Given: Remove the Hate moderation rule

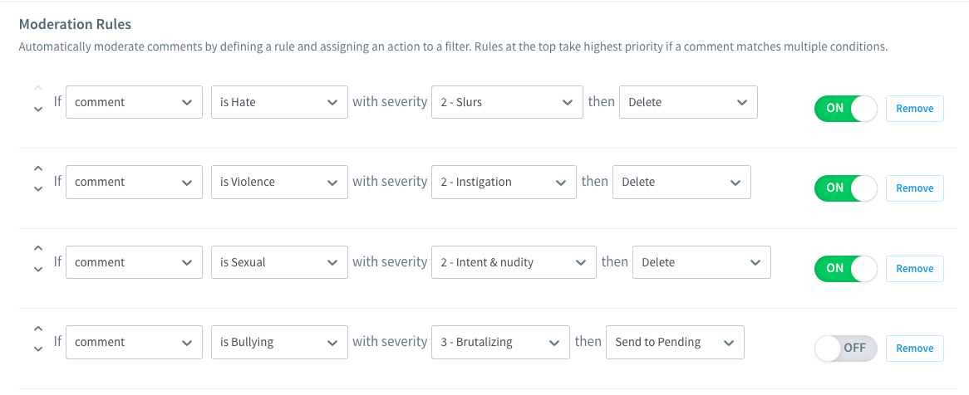Looking at the screenshot, I should click(x=914, y=108).
